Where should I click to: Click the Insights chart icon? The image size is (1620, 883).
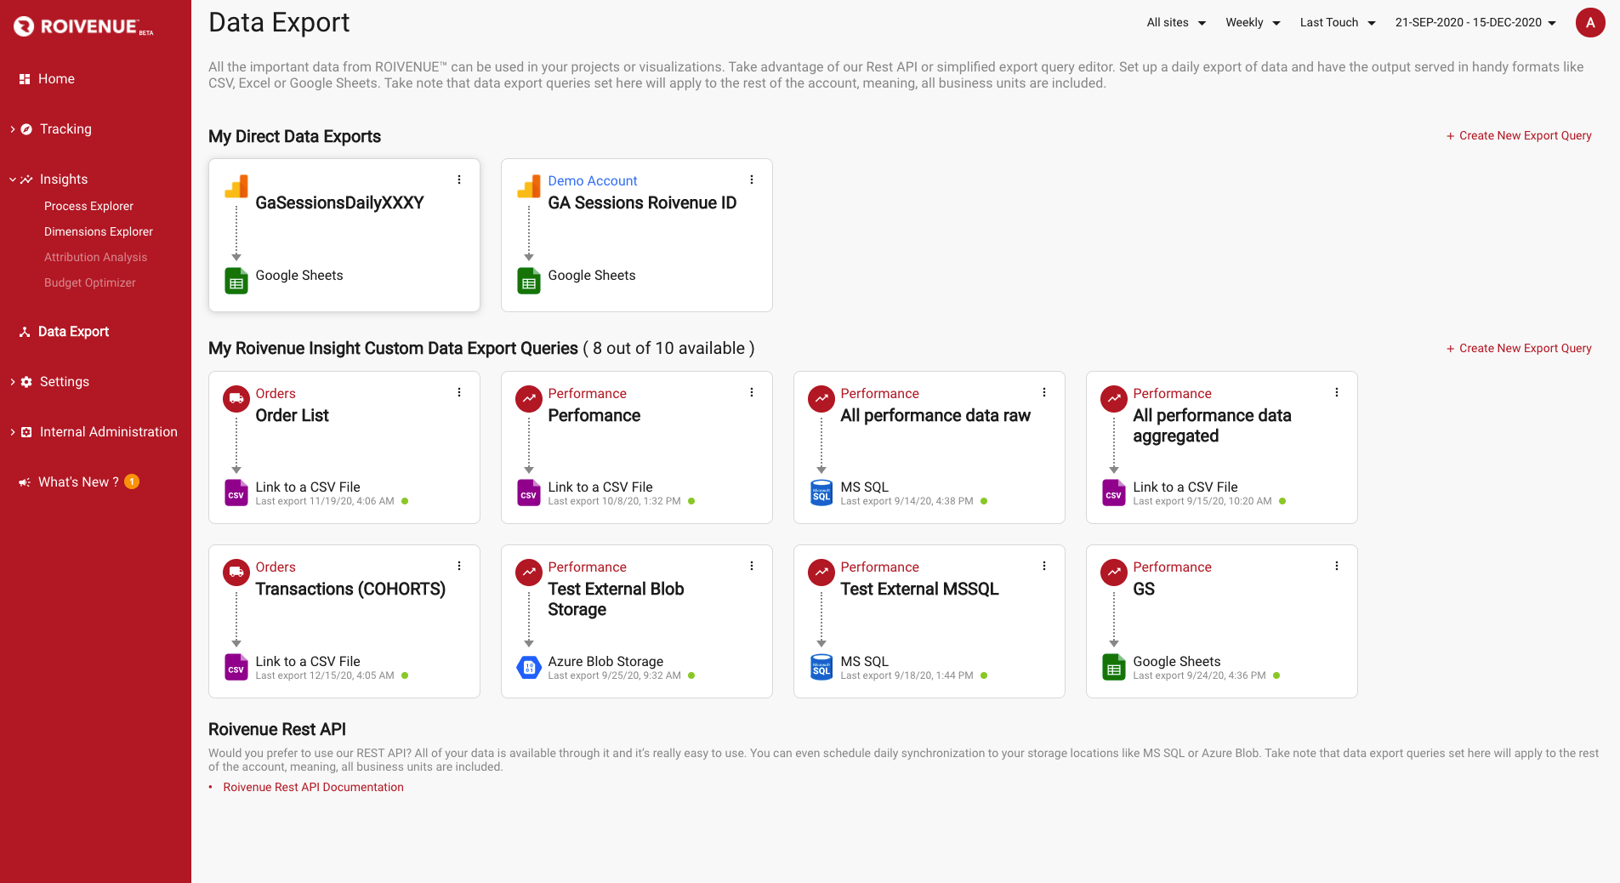(26, 179)
